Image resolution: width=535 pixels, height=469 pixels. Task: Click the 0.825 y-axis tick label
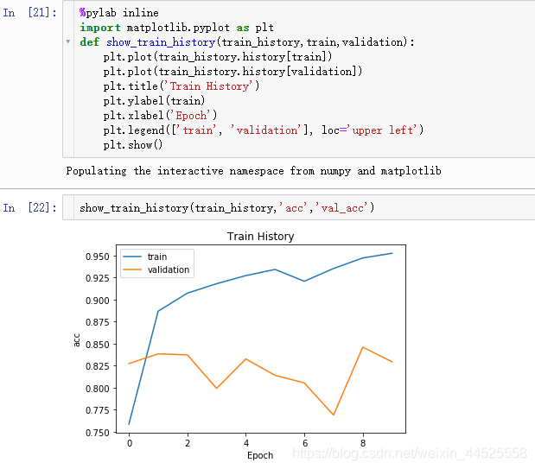click(98, 366)
